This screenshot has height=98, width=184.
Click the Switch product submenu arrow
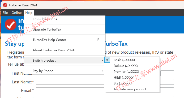coord(102,61)
